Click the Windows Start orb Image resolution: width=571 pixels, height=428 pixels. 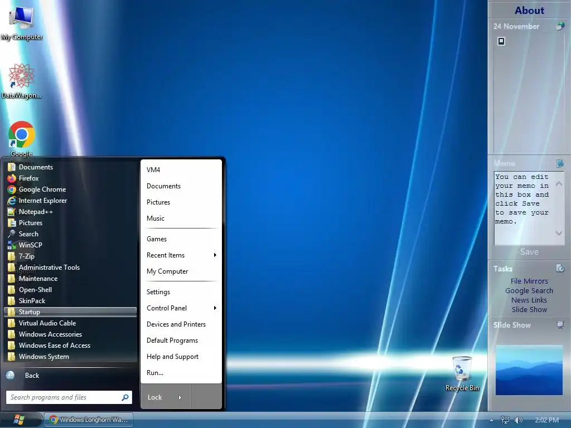(x=19, y=420)
